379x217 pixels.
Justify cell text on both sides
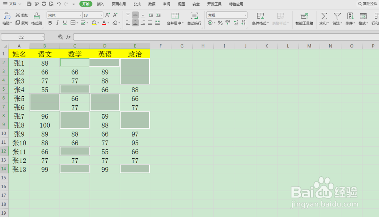tap(150, 23)
